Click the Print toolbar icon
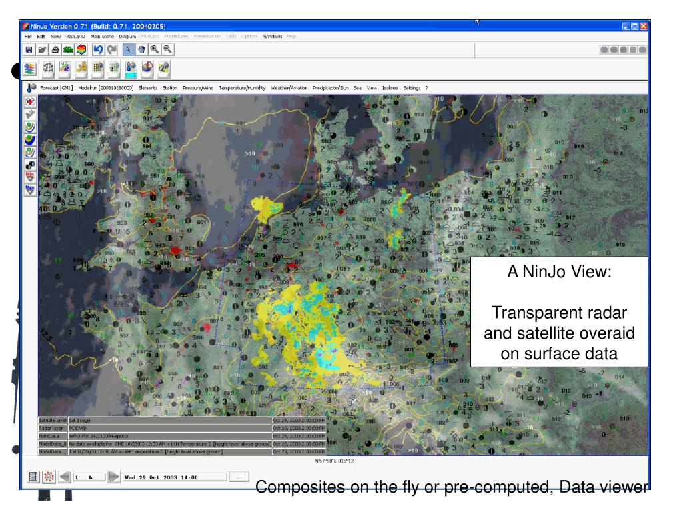The width and height of the screenshot is (683, 512). [55, 50]
